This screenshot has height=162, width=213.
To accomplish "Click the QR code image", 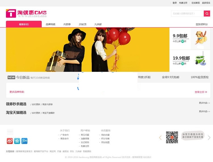I will (x=172, y=137).
